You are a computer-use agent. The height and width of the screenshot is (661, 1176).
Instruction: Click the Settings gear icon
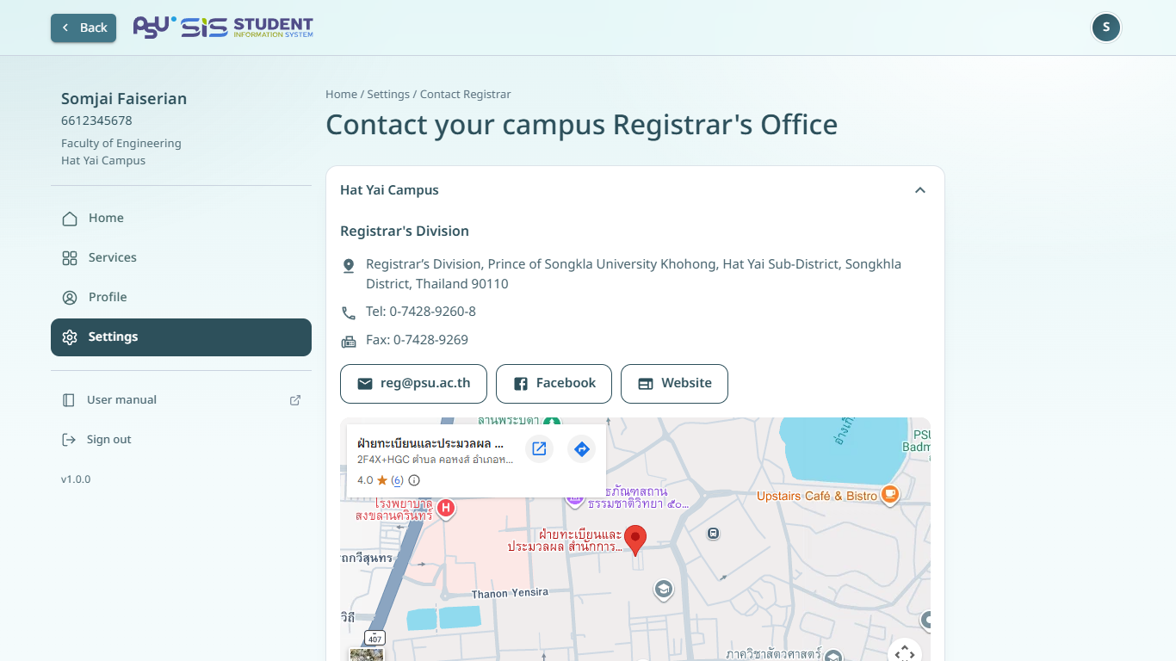click(x=70, y=337)
